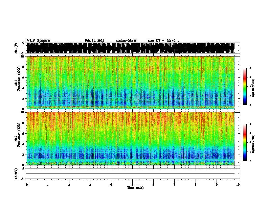Click time axis tick label '7'
This screenshot has width=268, height=207.
[175, 185]
